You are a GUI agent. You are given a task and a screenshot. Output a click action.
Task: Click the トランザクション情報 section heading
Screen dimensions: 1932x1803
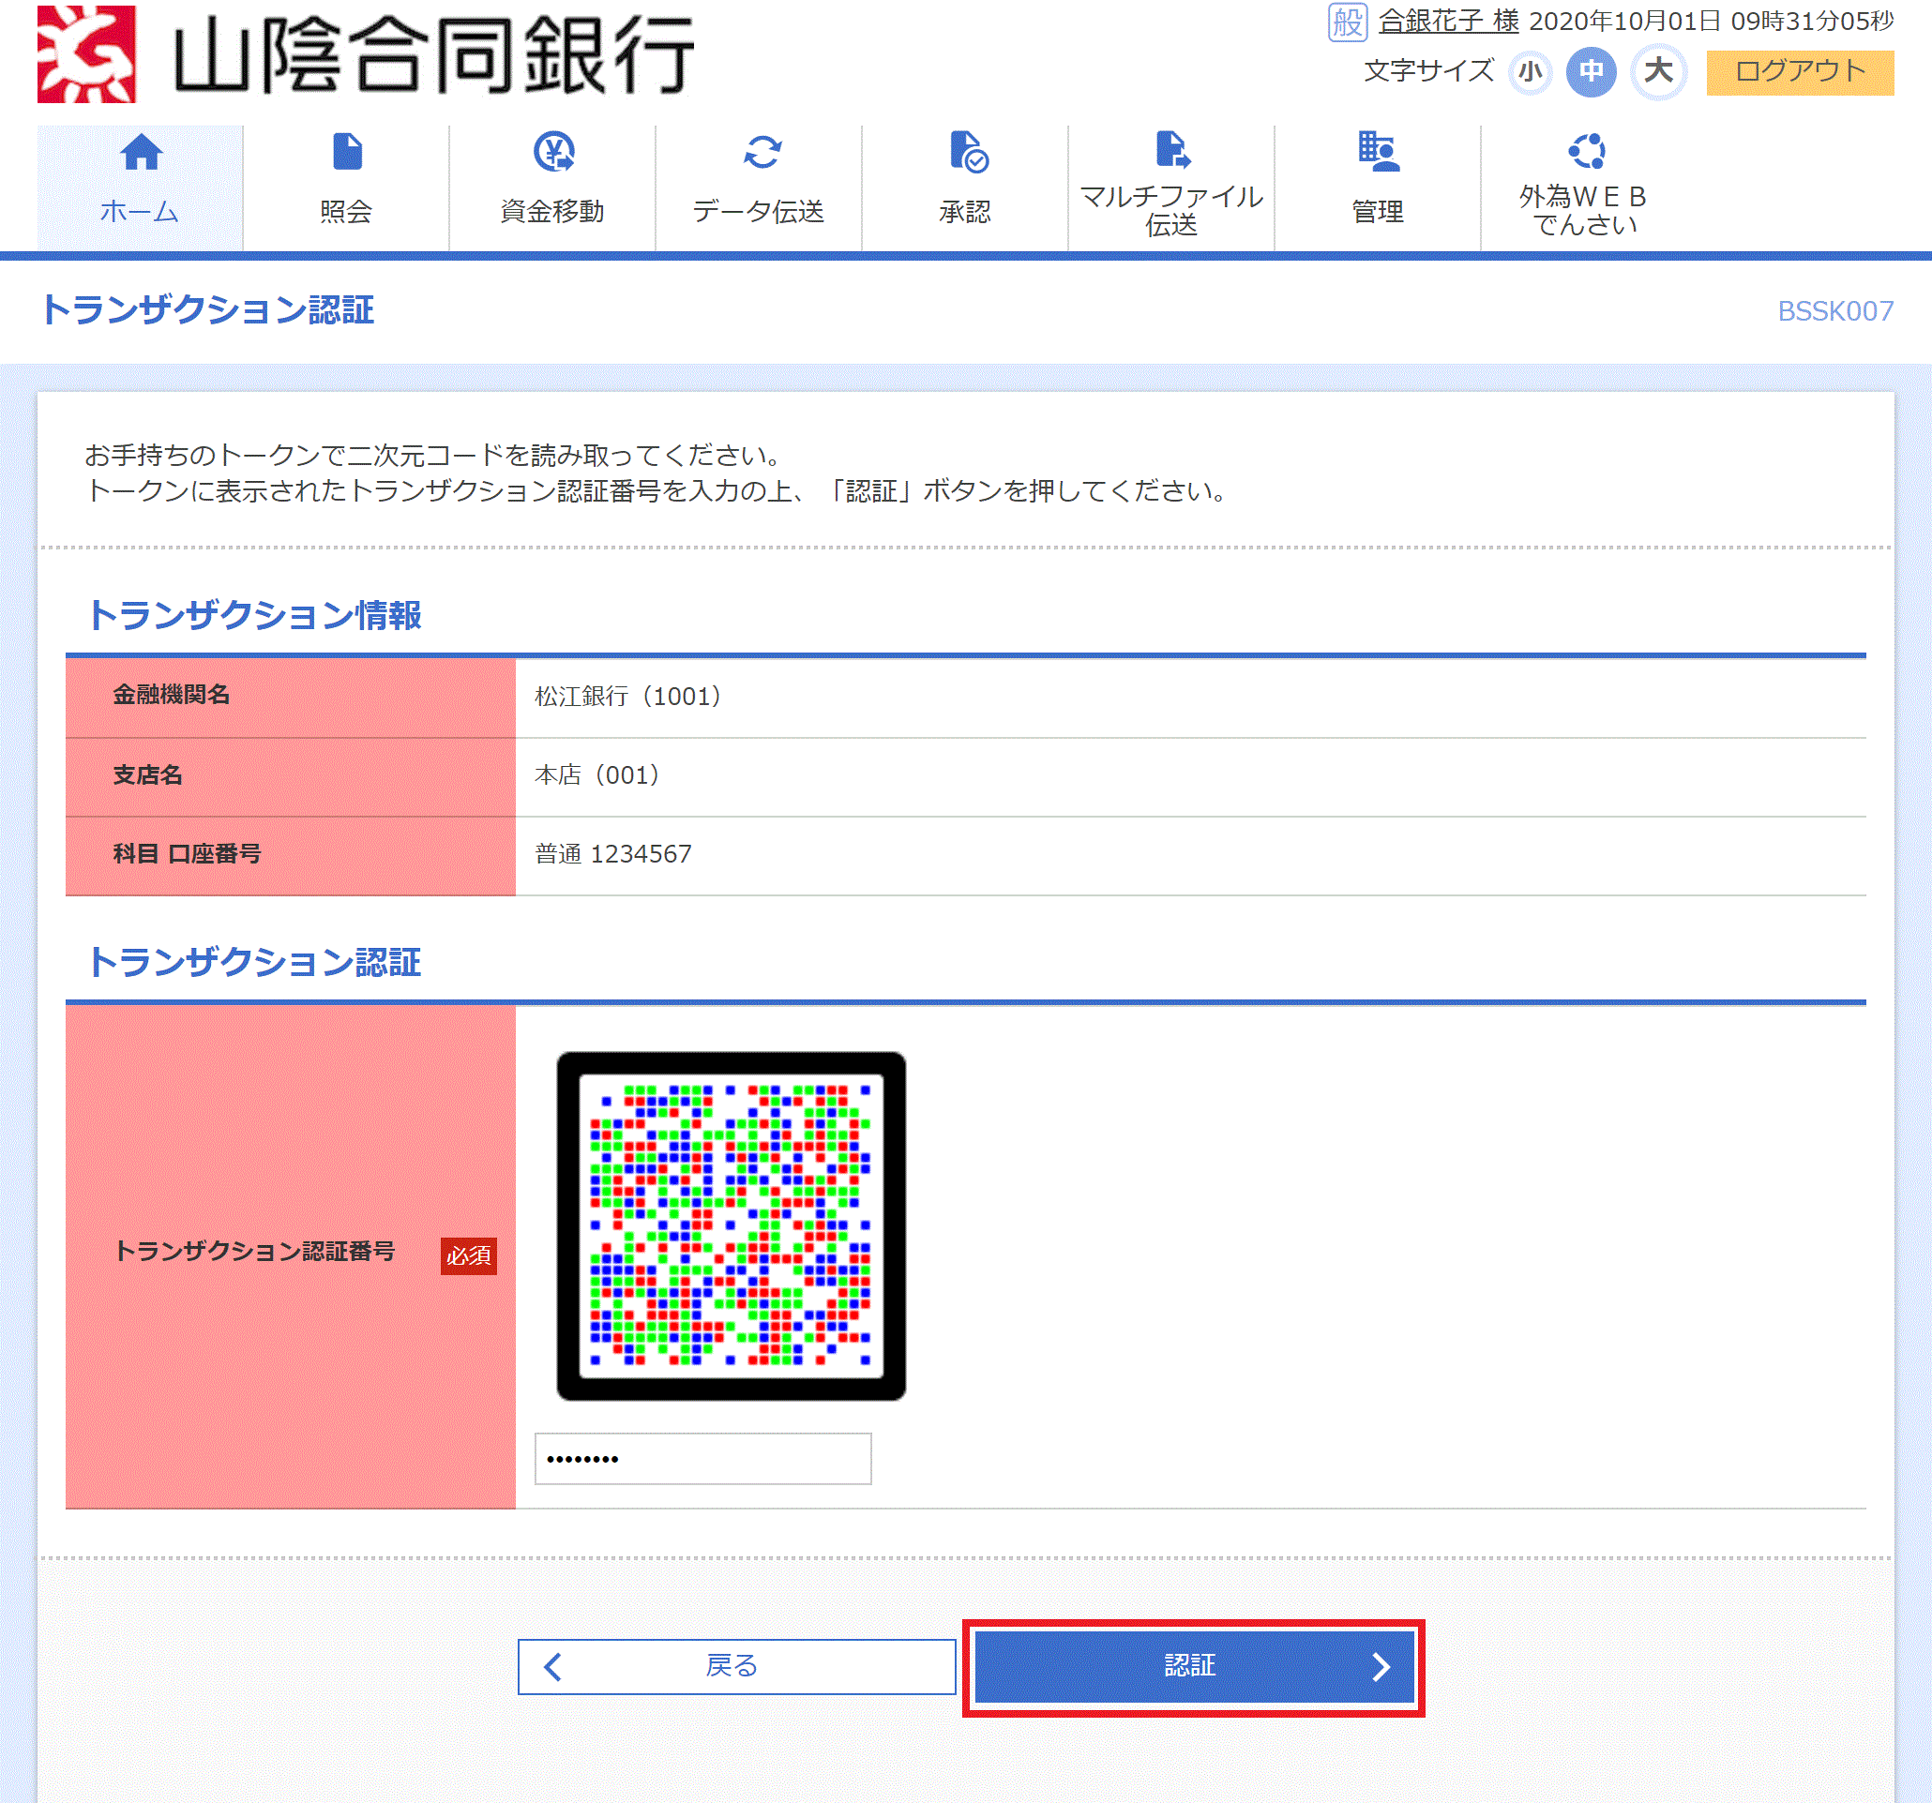[253, 615]
